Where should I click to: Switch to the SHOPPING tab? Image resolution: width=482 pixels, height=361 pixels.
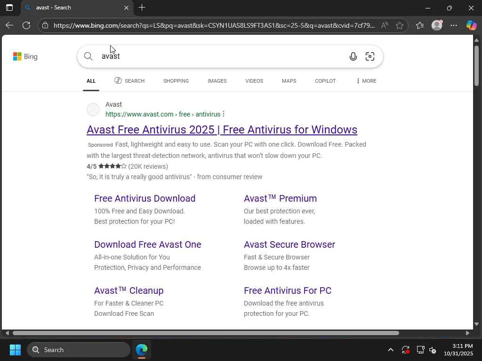pos(176,81)
